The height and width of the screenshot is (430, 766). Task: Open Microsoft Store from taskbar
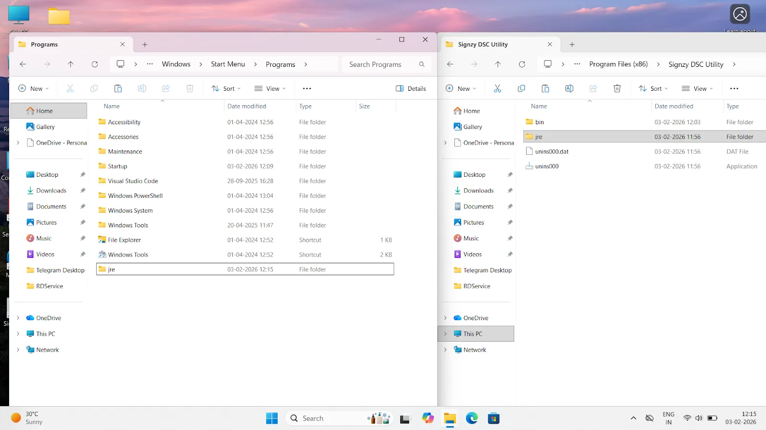(x=494, y=419)
